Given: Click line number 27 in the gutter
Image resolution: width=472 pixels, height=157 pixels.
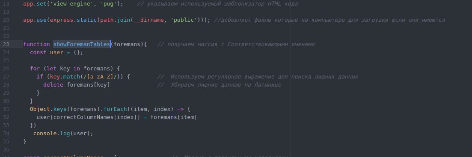Looking at the screenshot, I should point(6,76).
